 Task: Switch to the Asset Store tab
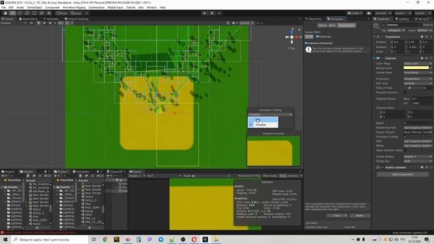click(28, 19)
